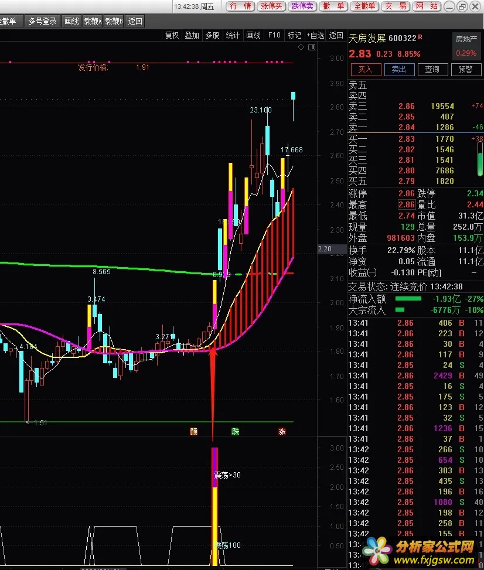Click the tick row with volume 654

point(415,460)
